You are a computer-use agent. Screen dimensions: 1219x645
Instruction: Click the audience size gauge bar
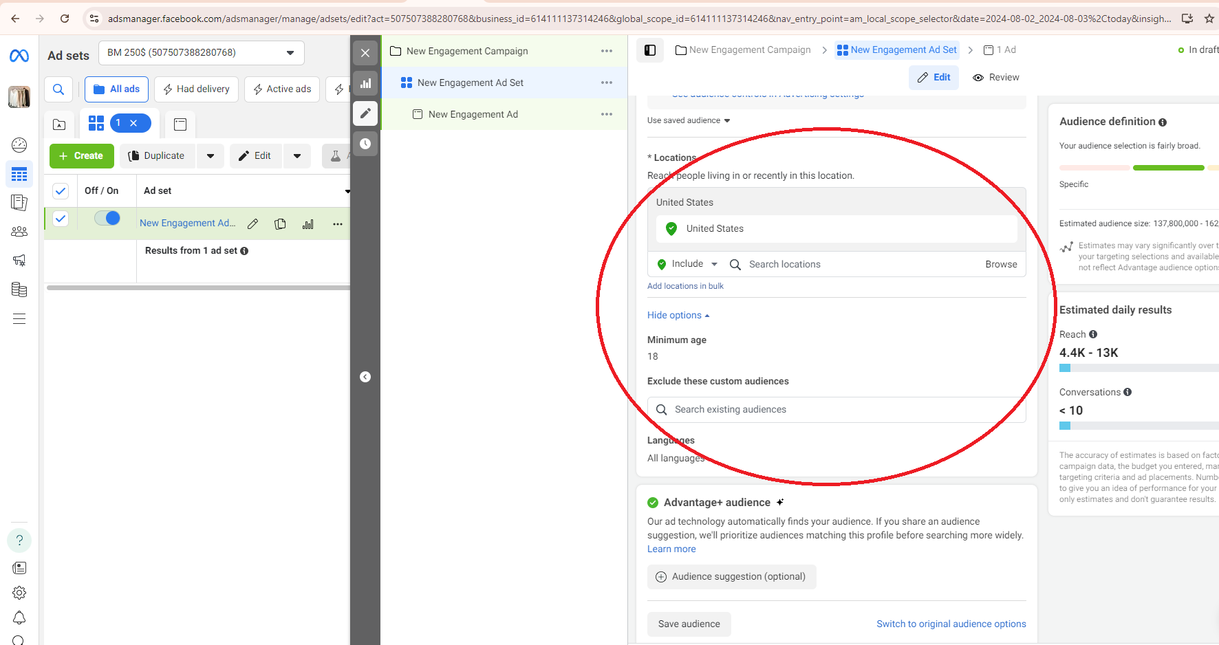(1139, 168)
